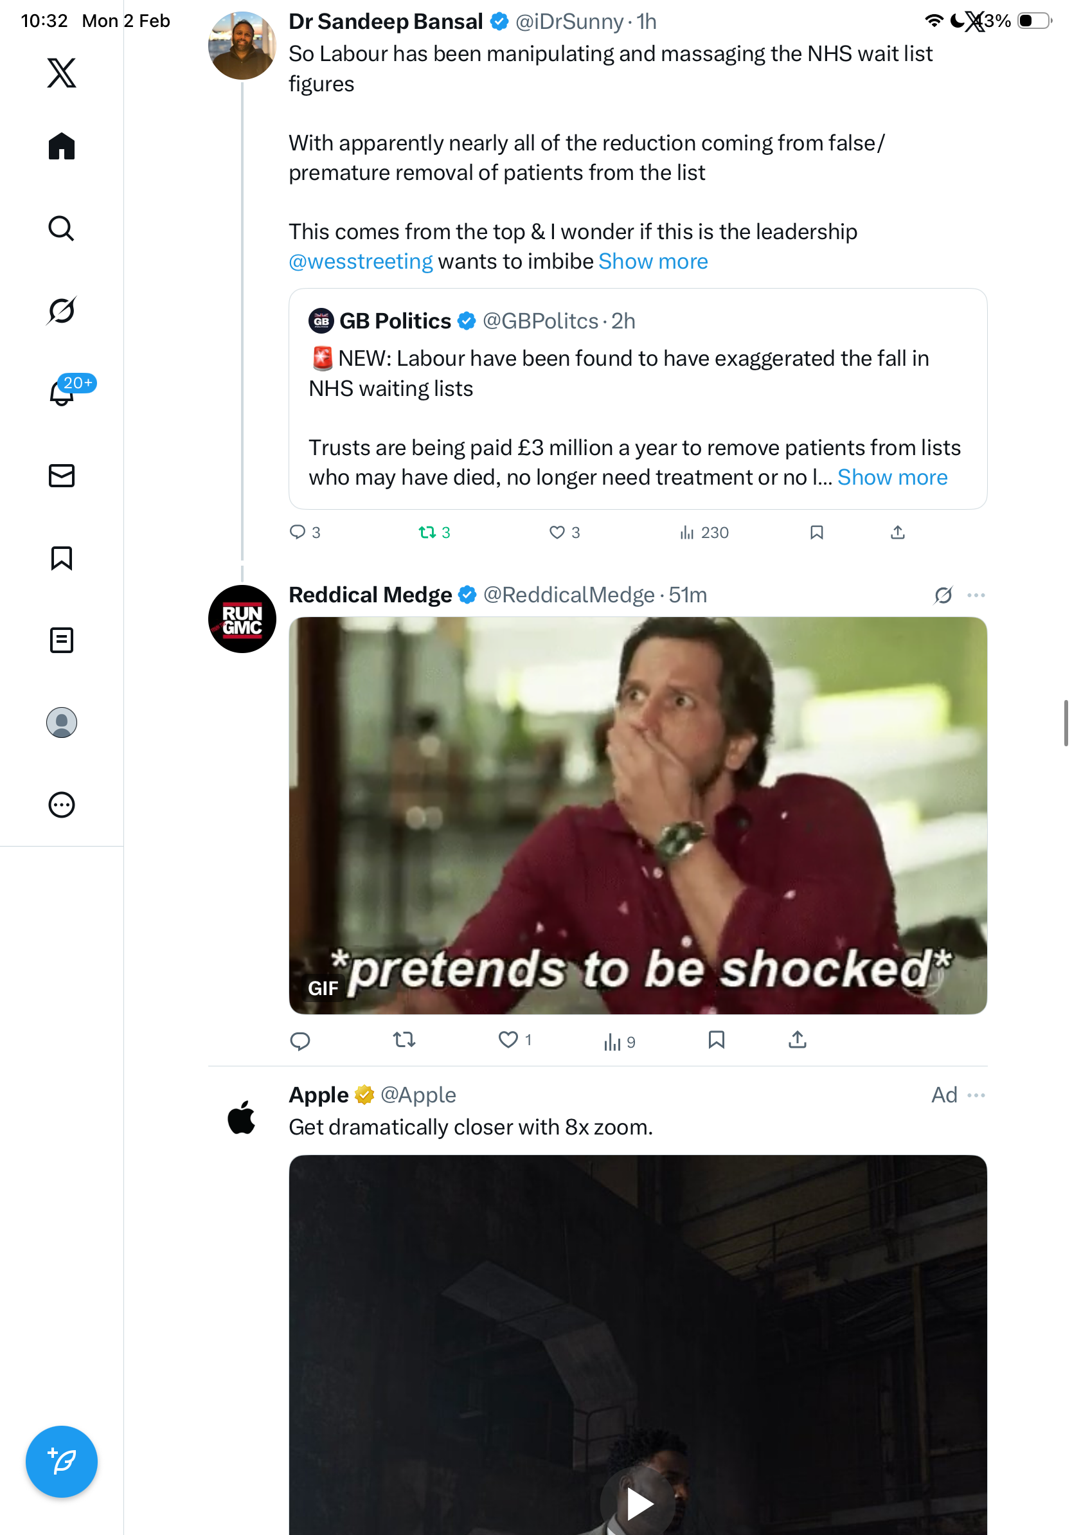Open the Lists icon in sidebar

click(62, 640)
